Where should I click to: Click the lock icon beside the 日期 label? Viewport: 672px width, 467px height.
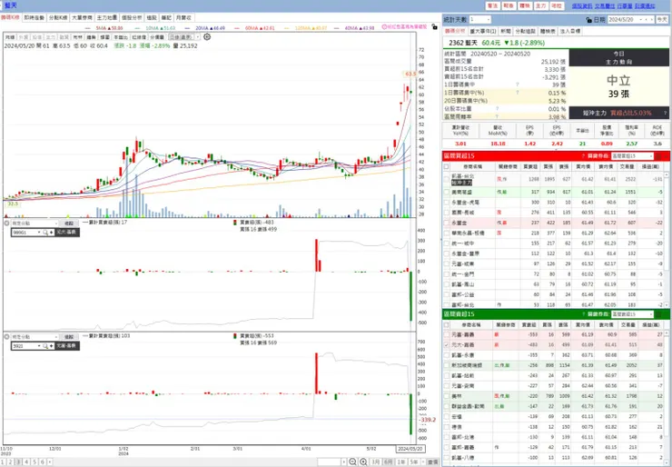[588, 20]
